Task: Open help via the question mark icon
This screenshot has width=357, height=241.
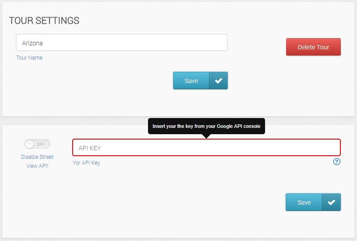Action: point(337,162)
